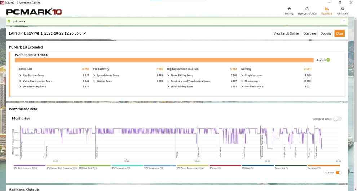Viewport: 357px width, 191px height.
Task: Click the Options button beside Compare
Action: [x=326, y=33]
